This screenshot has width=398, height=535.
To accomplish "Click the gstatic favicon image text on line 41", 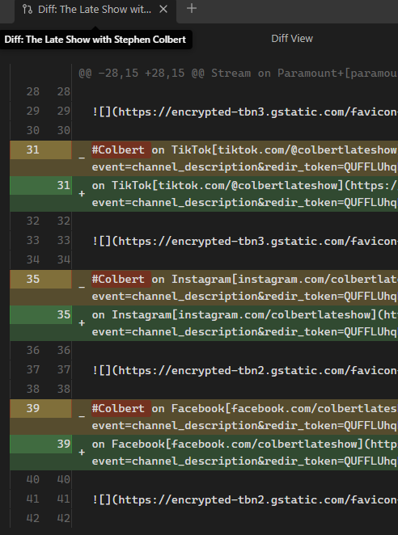I will tap(244, 500).
